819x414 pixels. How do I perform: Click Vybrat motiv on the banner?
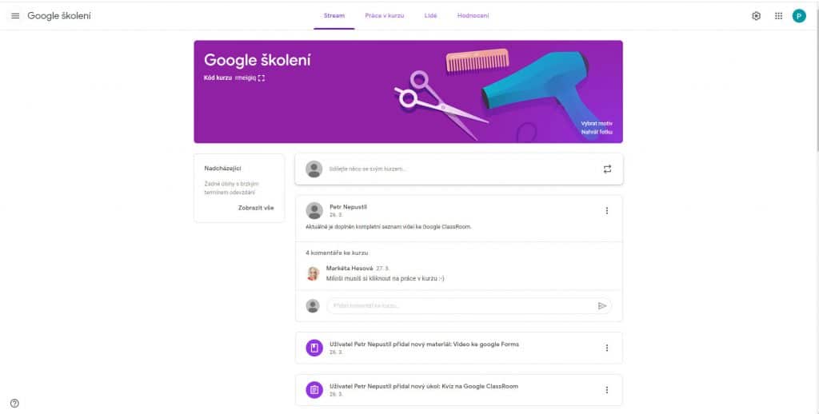point(597,124)
